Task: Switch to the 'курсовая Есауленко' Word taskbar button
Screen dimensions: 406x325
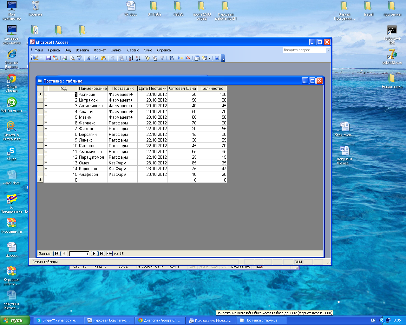Action: 109,320
